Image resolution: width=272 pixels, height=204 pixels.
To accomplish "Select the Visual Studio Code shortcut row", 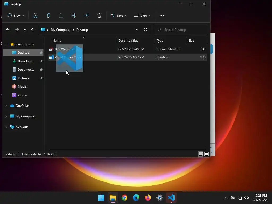I will [128, 57].
